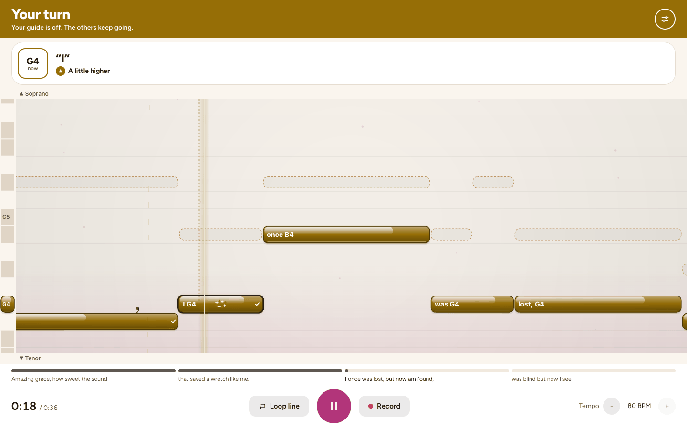
Task: Expand the Tenor range arrow
Action: point(21,358)
